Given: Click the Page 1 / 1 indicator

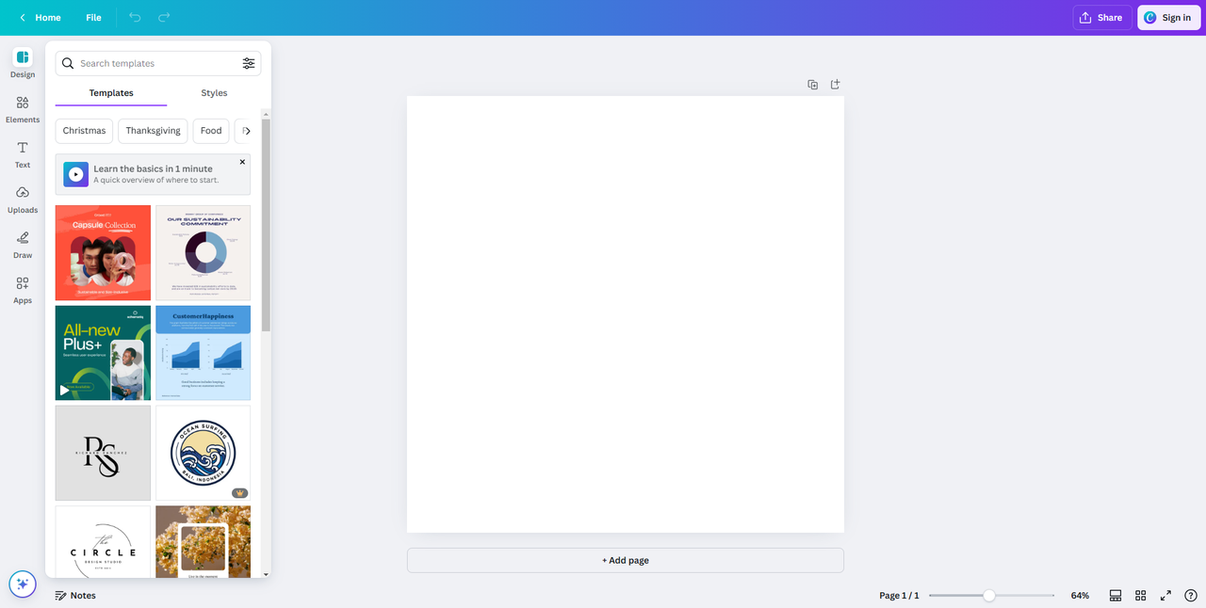Looking at the screenshot, I should click(x=899, y=596).
